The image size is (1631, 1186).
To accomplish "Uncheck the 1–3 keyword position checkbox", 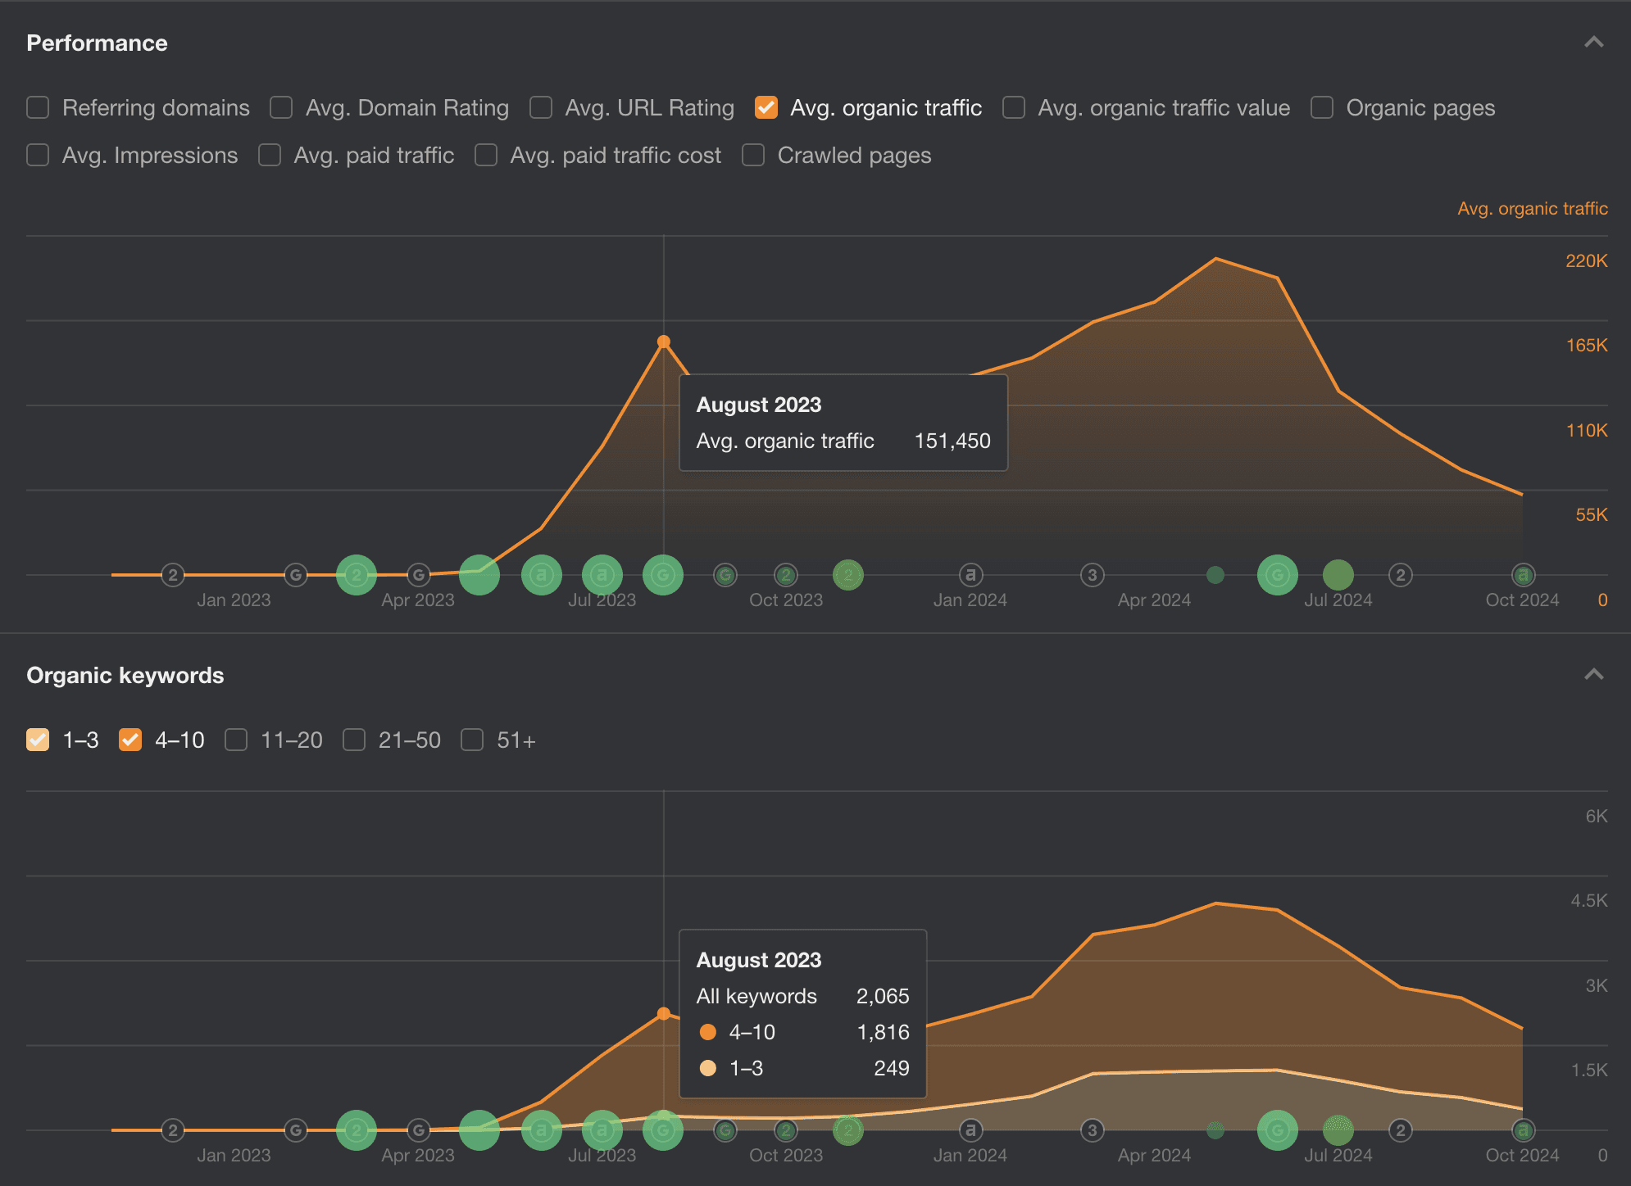I will point(38,740).
